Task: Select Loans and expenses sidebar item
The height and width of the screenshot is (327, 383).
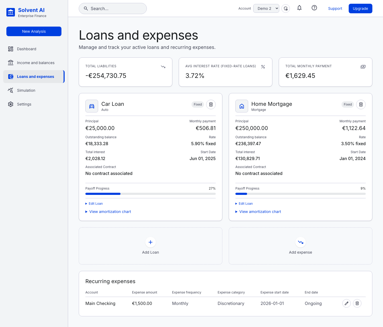Action: tap(34, 77)
